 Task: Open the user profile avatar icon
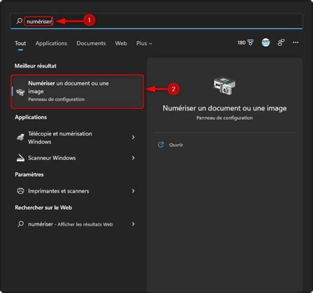pos(265,42)
